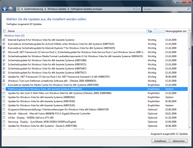Check Media Center update KB974306

pos(4,85)
